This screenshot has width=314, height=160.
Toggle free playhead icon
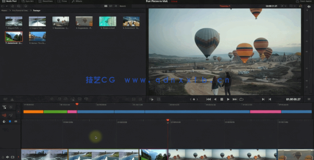point(11,107)
